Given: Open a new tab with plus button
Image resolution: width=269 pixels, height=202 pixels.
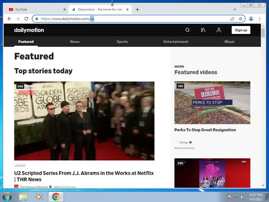Looking at the screenshot, I should (x=137, y=9).
